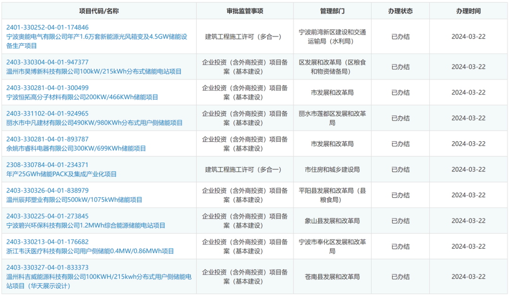Select 宁波前湾新区建设和交通运输局 department cell
This screenshot has height=296, width=509.
tap(332, 37)
